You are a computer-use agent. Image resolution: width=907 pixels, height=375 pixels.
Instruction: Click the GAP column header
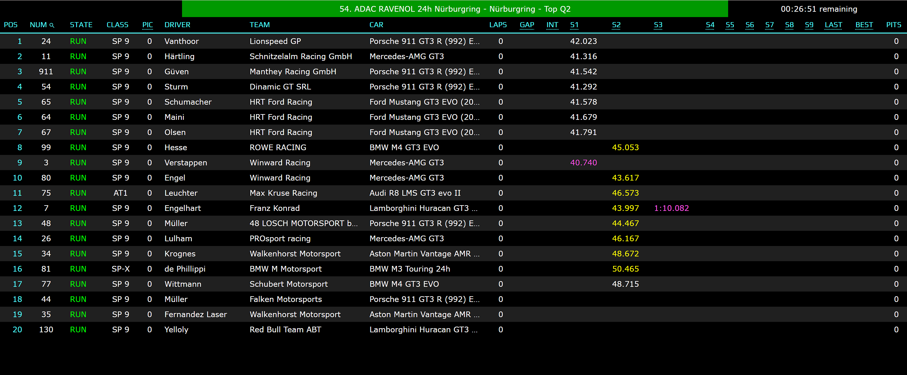tap(527, 25)
